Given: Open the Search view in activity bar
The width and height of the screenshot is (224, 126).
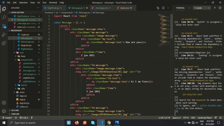Looking at the screenshot, I should pos(4,17).
